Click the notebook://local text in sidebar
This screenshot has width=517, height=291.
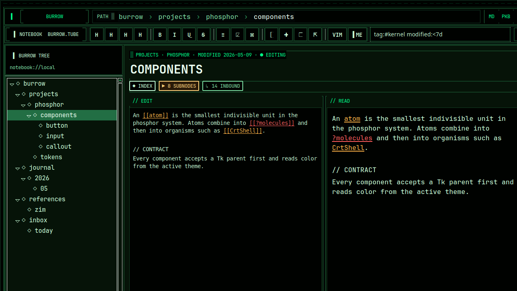tap(32, 67)
